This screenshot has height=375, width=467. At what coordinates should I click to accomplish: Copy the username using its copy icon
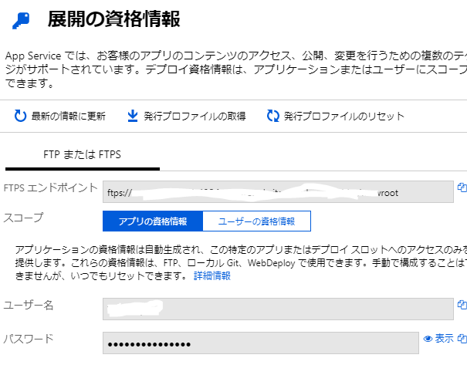point(462,305)
